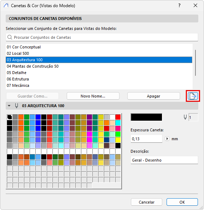Collapse the 03 ARQUITECTURA 100 panel
The height and width of the screenshot is (210, 204).
click(9, 106)
